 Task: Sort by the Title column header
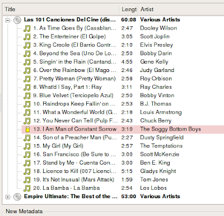pos(61,9)
